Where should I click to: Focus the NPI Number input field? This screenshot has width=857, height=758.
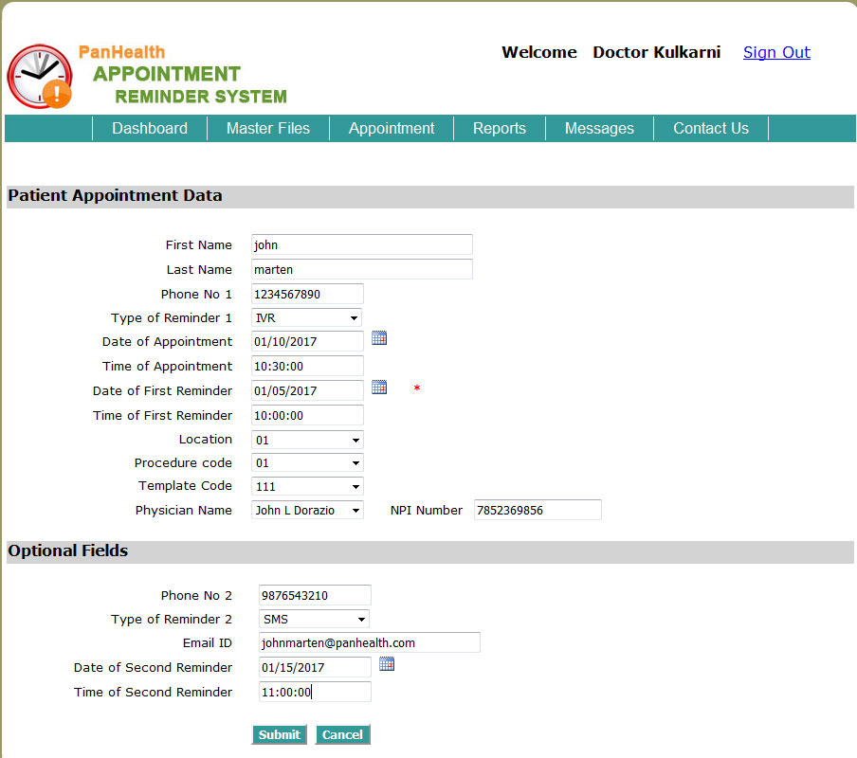[538, 511]
